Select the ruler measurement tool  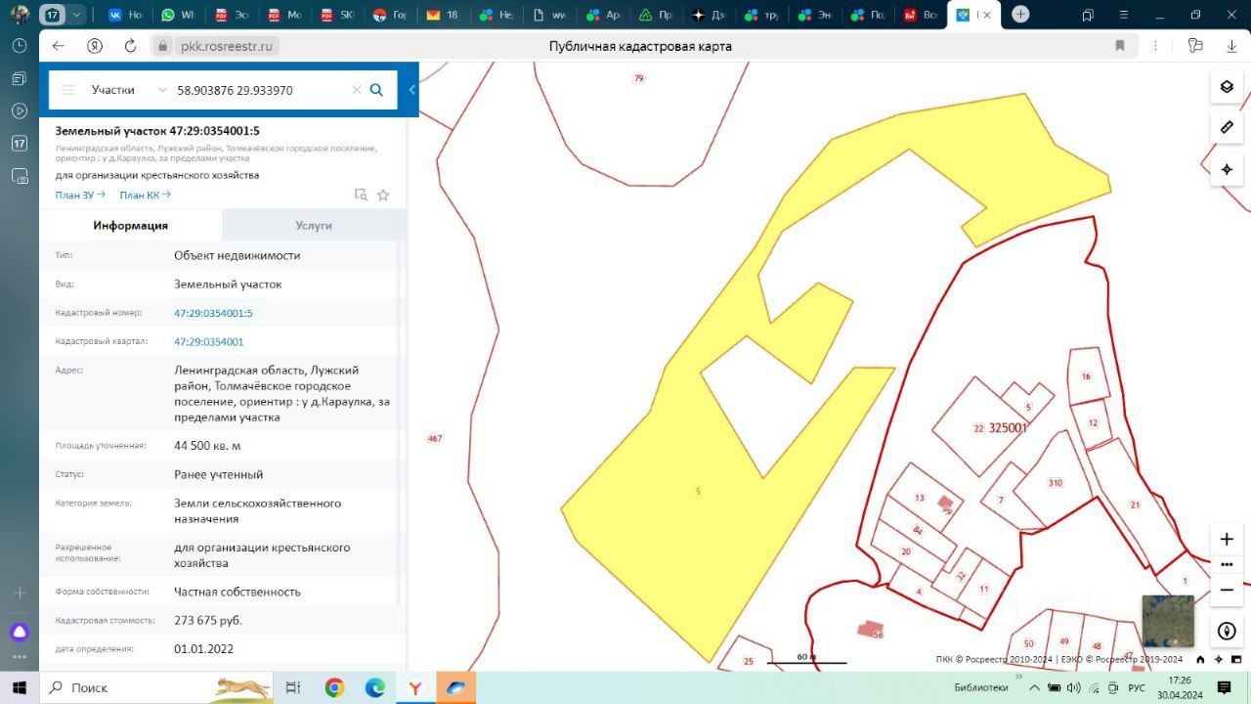(1227, 127)
